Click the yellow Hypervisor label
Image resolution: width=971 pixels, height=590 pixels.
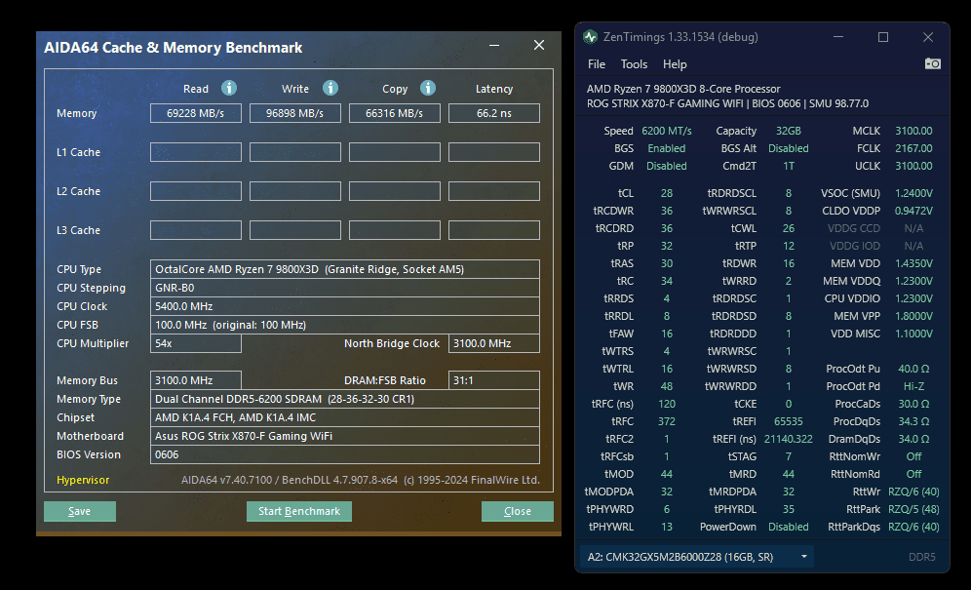click(x=83, y=481)
